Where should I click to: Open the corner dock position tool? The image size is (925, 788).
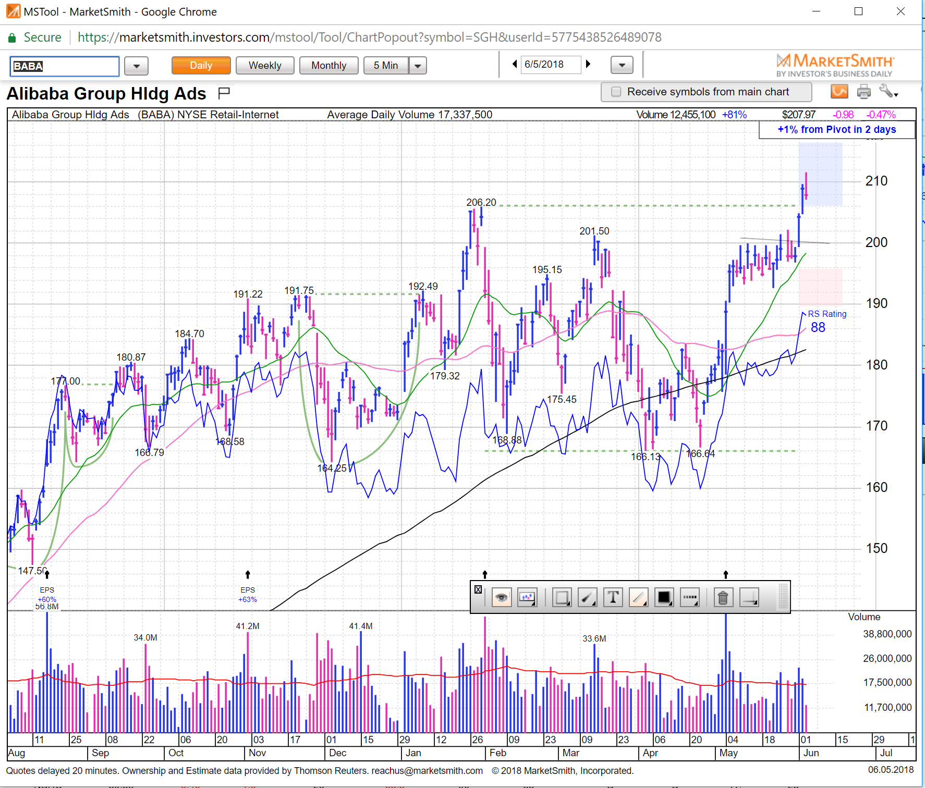pos(749,597)
